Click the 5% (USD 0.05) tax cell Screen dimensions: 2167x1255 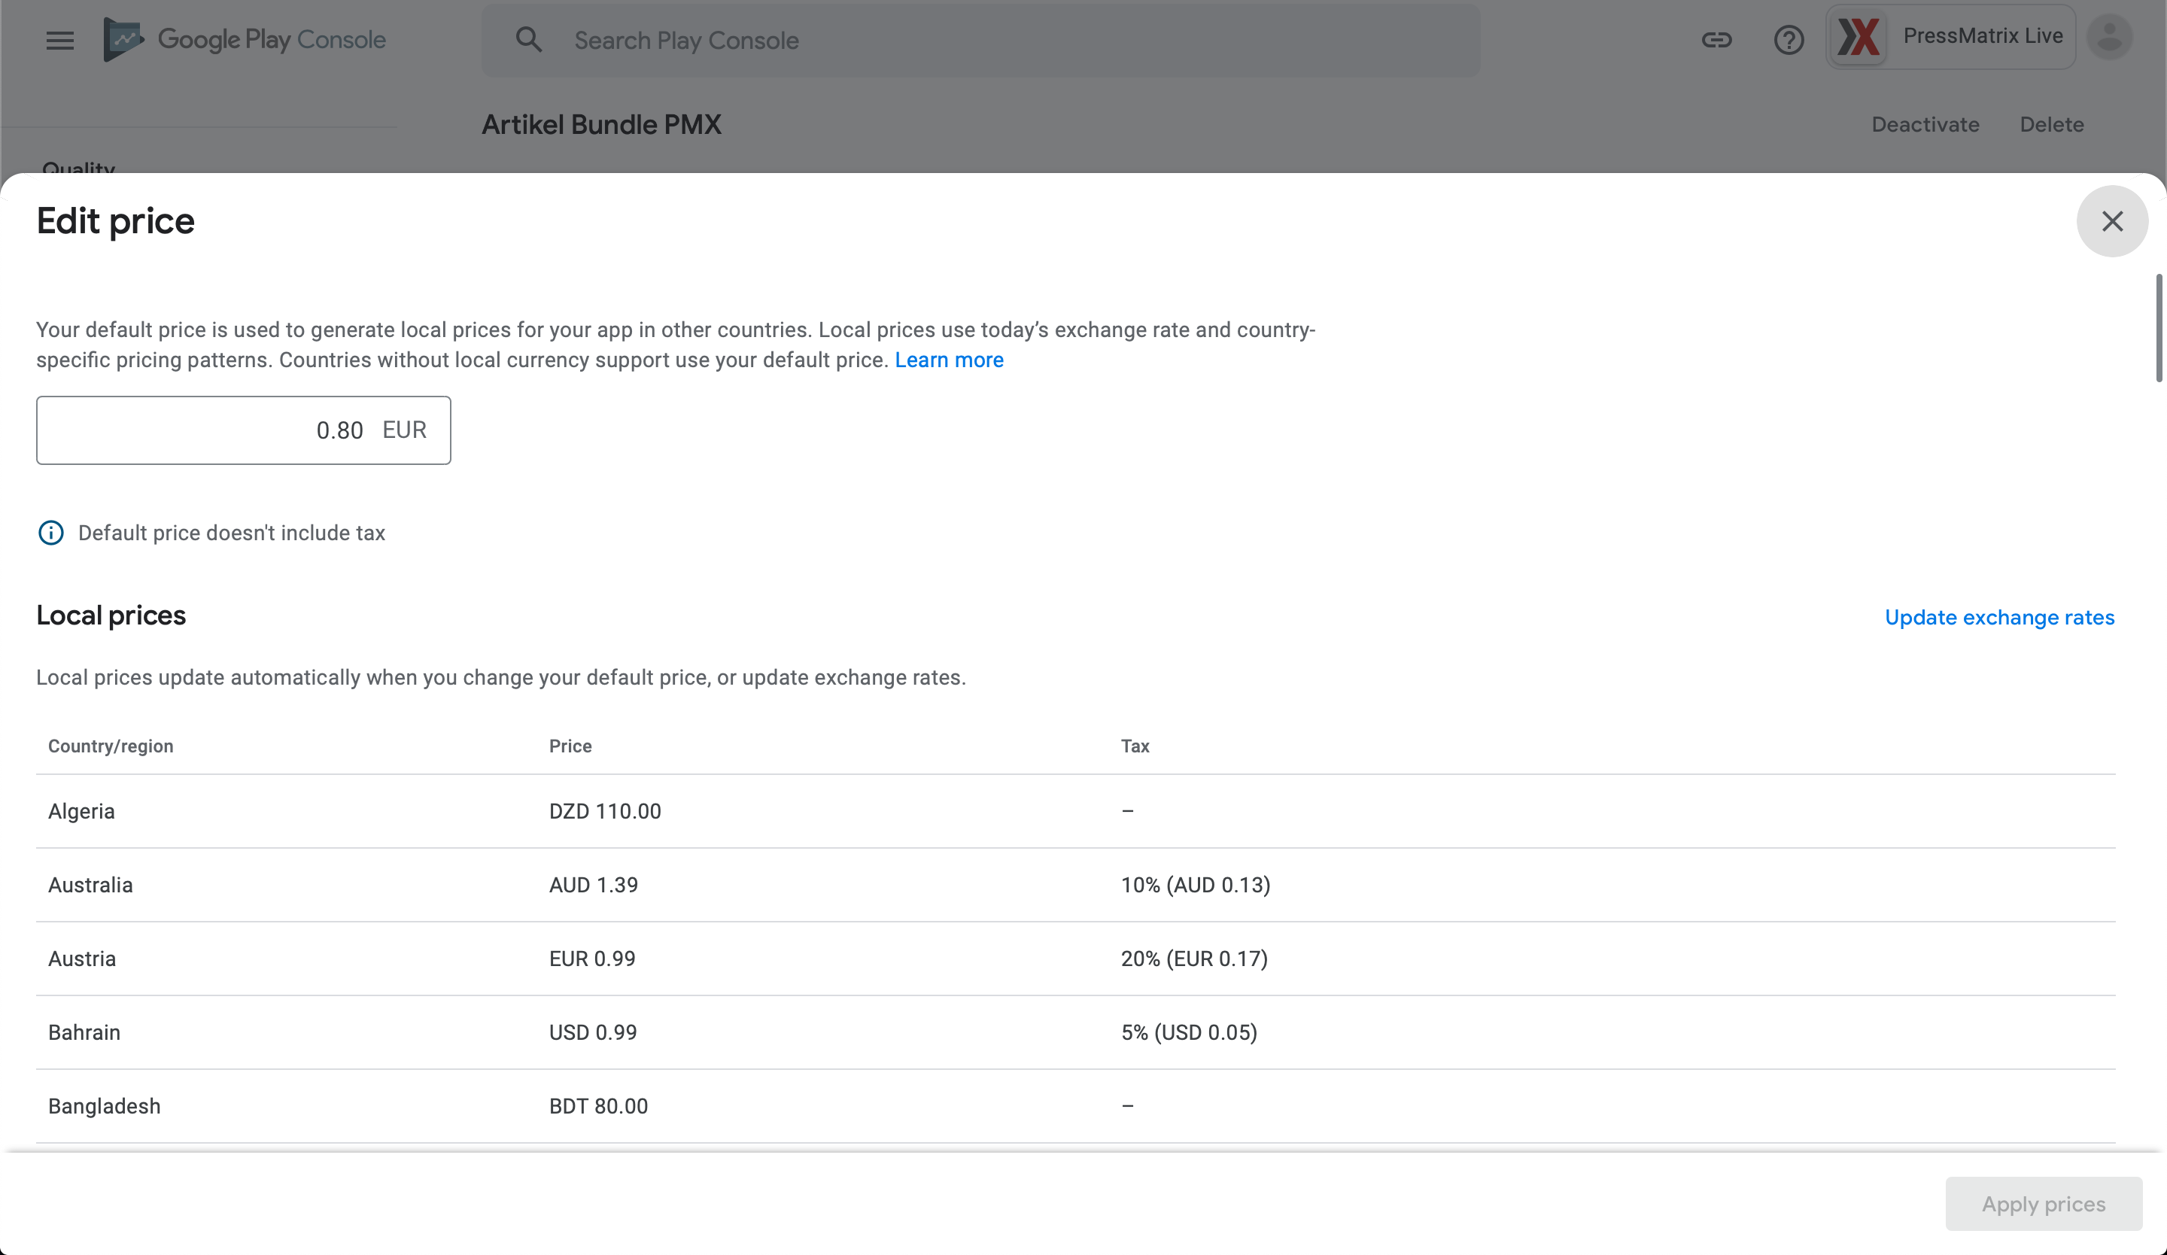(1188, 1033)
